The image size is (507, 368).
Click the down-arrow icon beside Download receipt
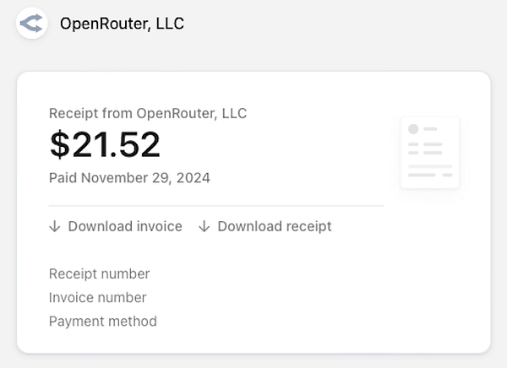(204, 226)
